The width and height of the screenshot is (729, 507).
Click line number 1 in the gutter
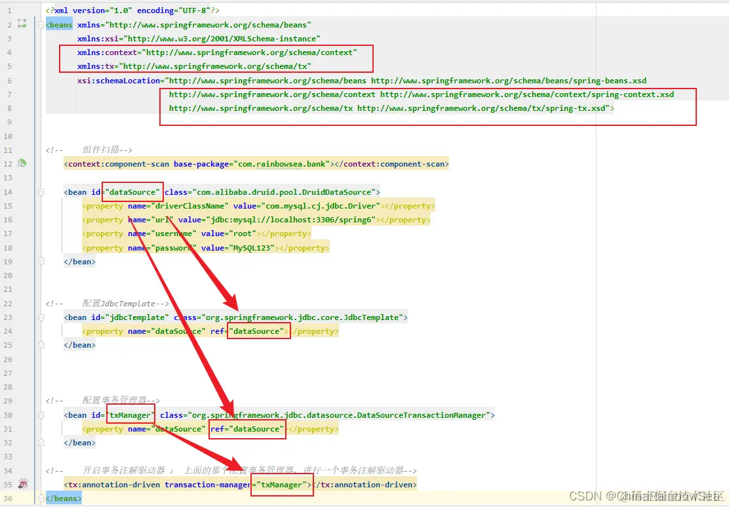9,10
